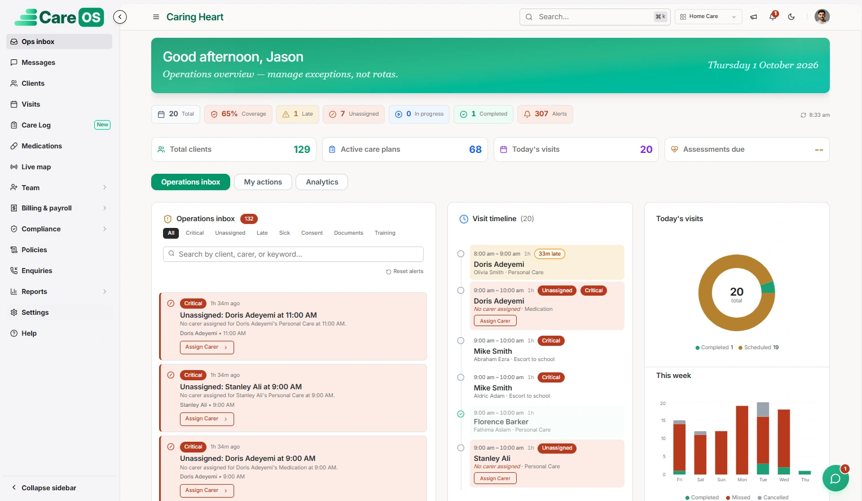The width and height of the screenshot is (862, 501).
Task: Expand the Reports submenu
Action: (x=59, y=292)
